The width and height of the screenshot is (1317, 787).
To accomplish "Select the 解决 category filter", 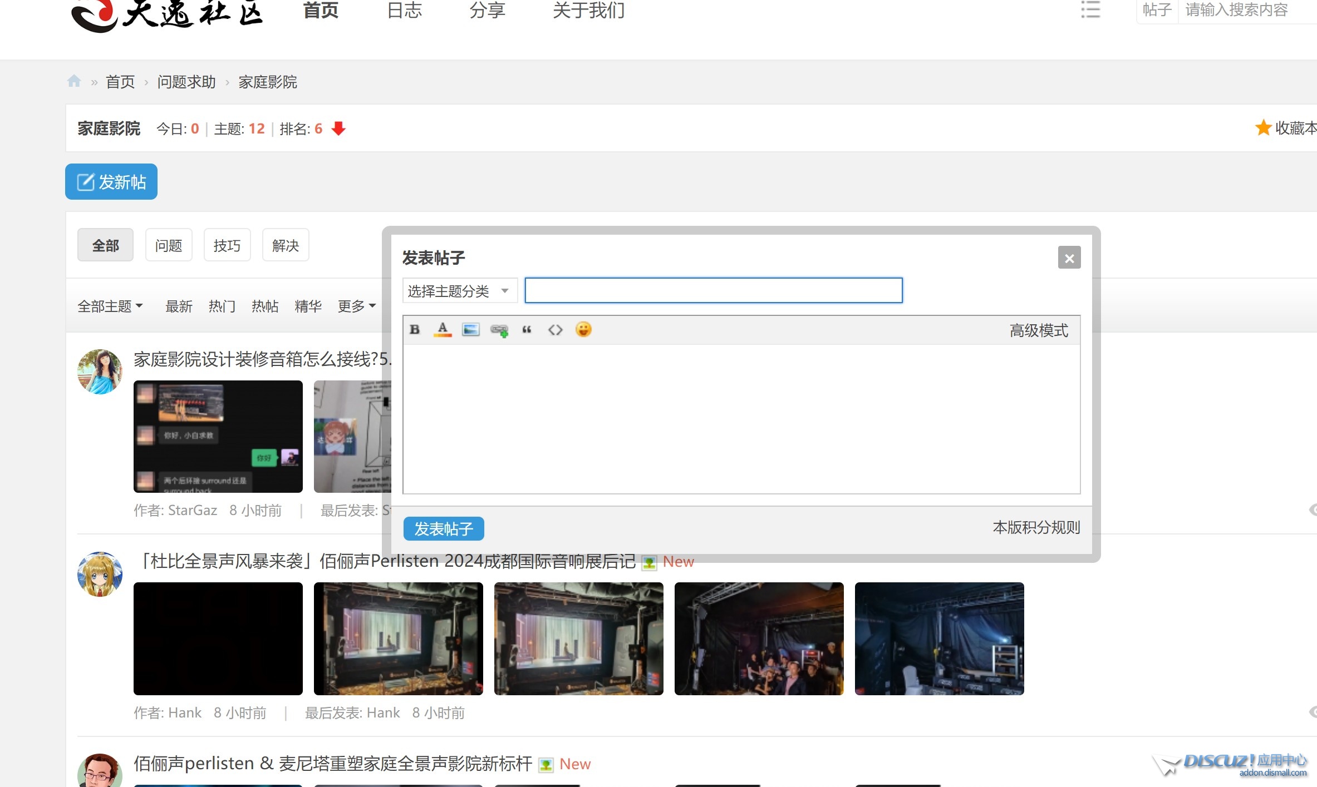I will point(286,245).
